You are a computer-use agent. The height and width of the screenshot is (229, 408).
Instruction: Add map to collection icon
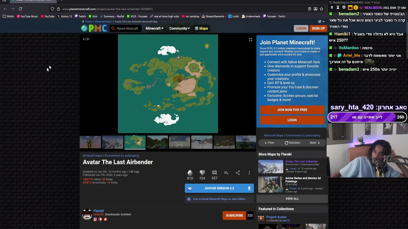pos(226,173)
